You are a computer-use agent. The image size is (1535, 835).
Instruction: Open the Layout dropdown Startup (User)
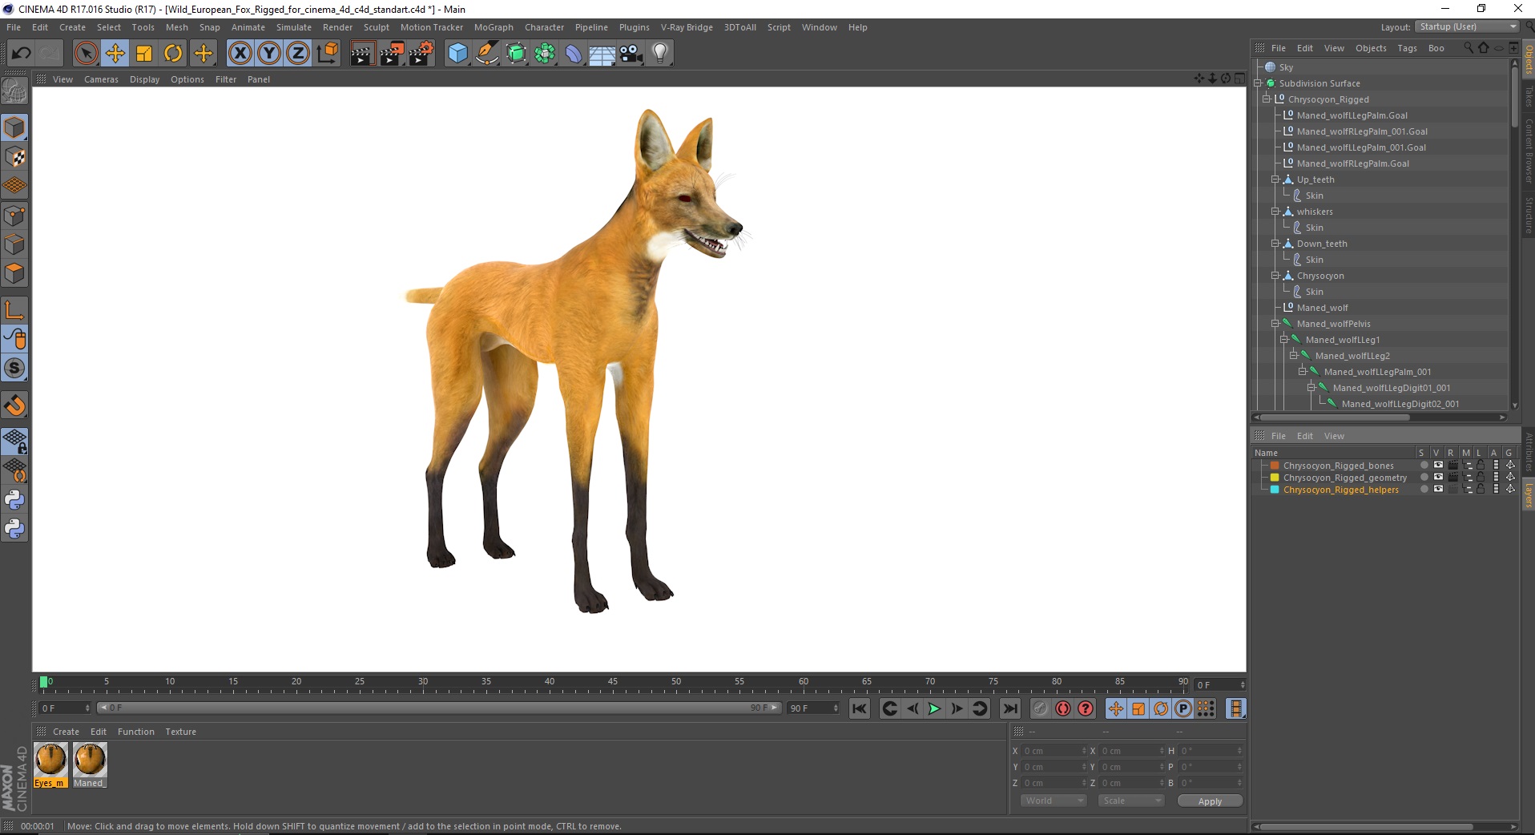[x=1467, y=26]
